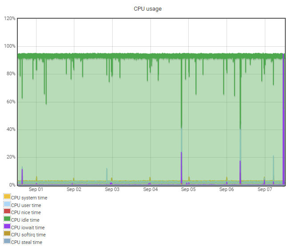Click the CPU idle time green swatch
288x248 pixels.
7,219
